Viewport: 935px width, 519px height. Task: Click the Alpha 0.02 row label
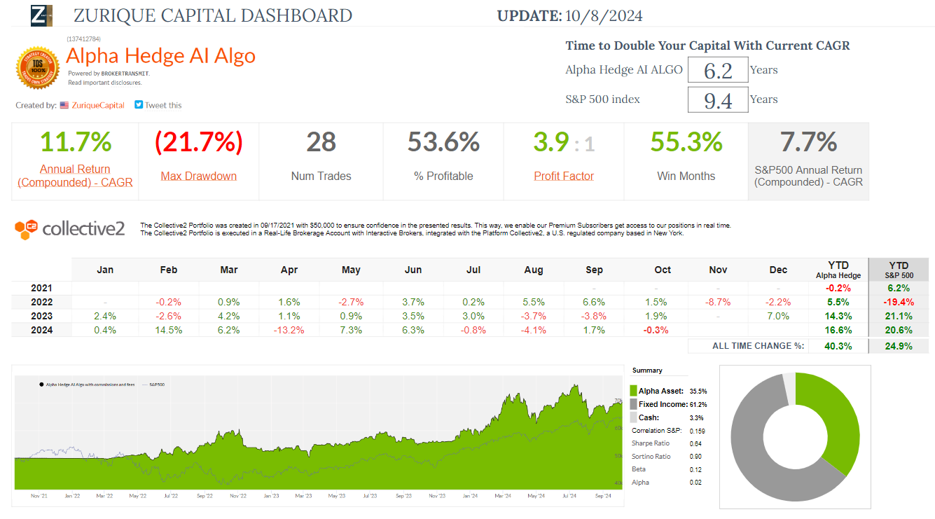click(640, 482)
